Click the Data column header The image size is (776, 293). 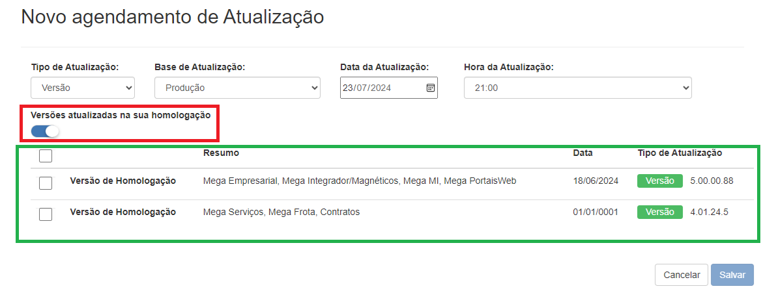click(x=582, y=153)
